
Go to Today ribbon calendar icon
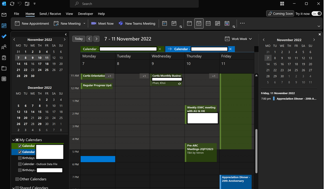coord(164,24)
